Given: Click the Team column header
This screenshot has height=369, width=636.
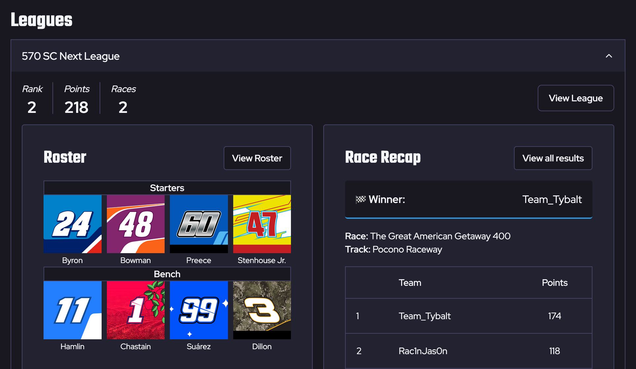Looking at the screenshot, I should [410, 283].
